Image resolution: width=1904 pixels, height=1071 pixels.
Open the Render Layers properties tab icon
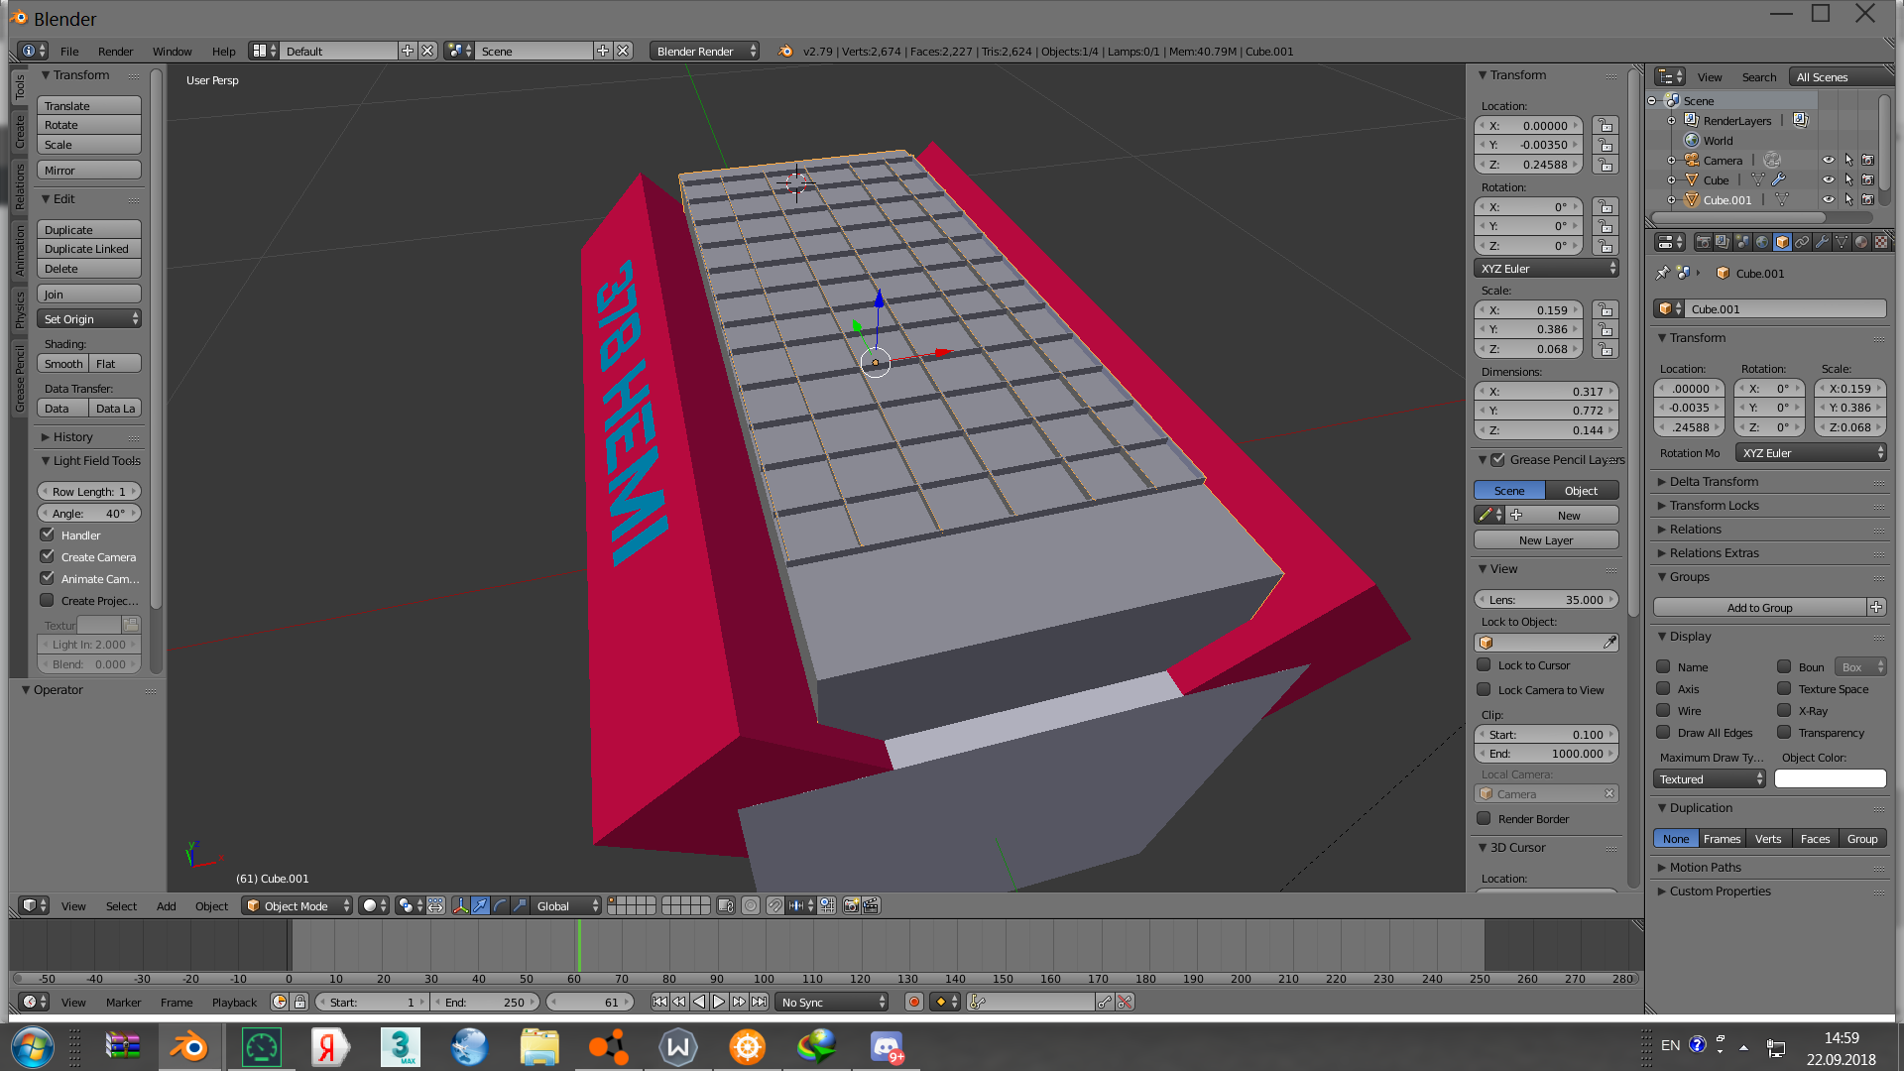coord(1723,242)
